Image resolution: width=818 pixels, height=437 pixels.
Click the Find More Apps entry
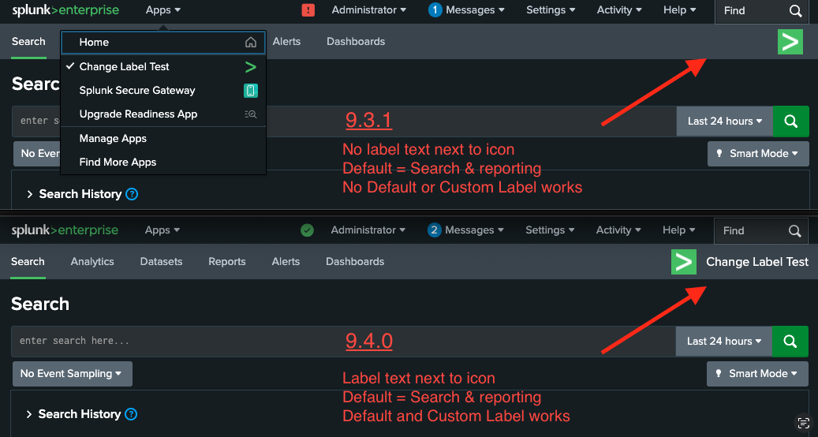pyautogui.click(x=118, y=162)
